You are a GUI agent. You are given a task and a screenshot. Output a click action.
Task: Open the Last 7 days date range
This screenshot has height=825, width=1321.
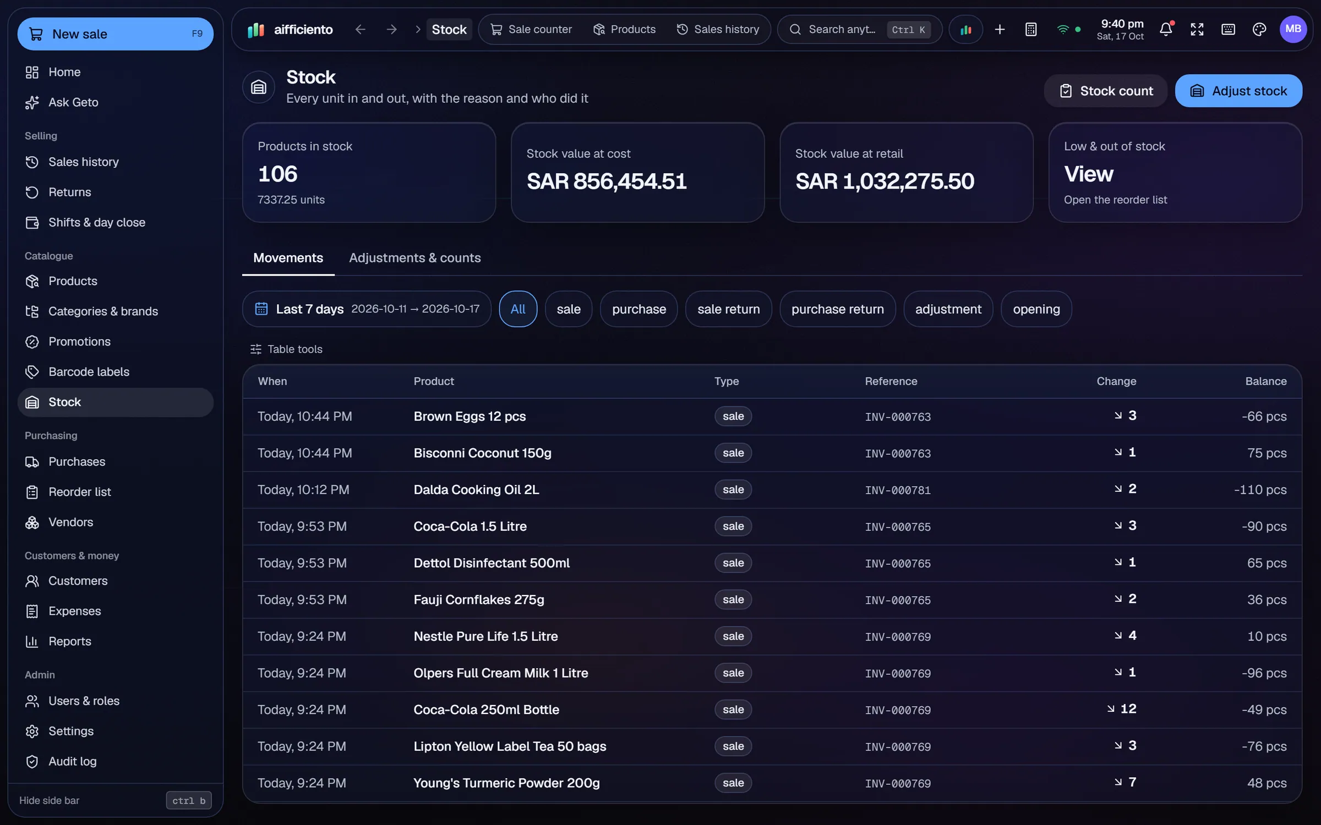pos(367,309)
